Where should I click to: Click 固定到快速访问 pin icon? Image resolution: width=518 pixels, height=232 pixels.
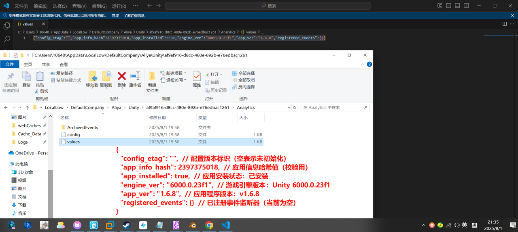tap(11, 76)
